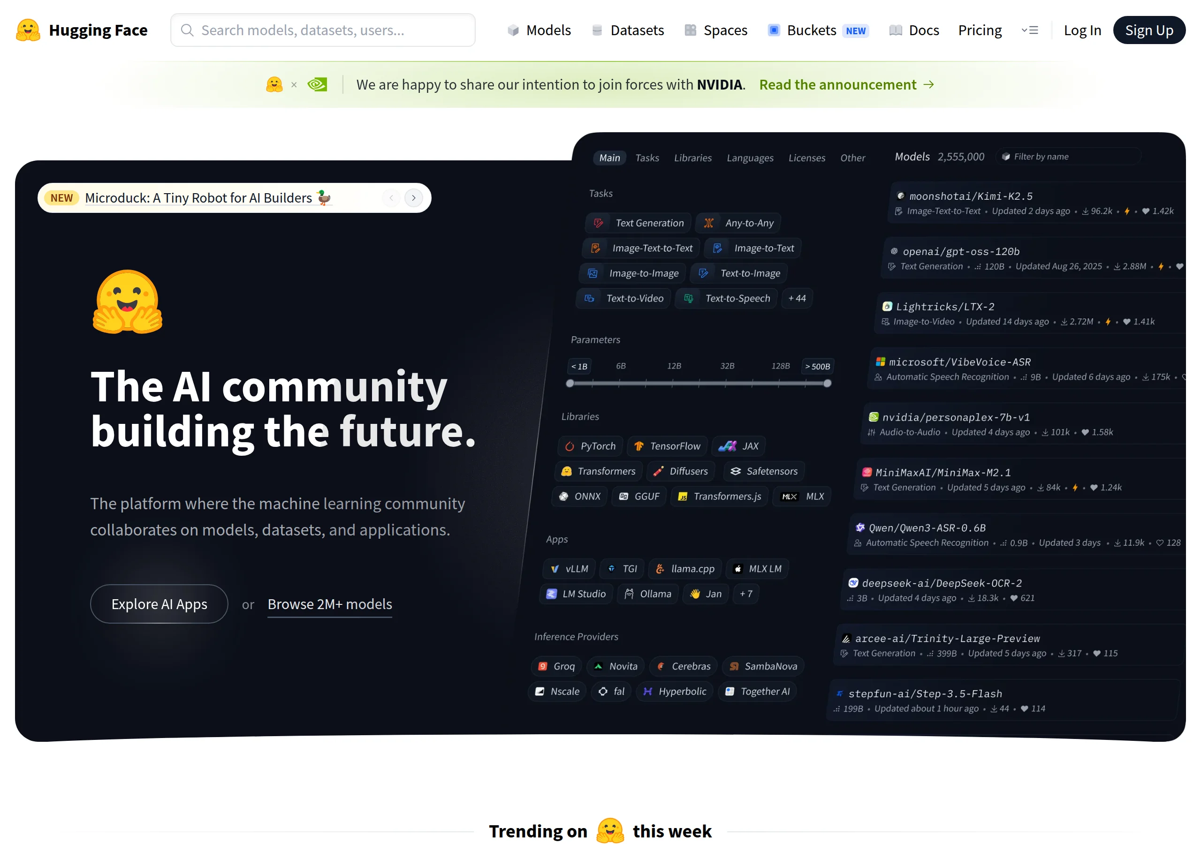Image resolution: width=1201 pixels, height=844 pixels.
Task: Switch to the Main filter tab
Action: (x=609, y=158)
